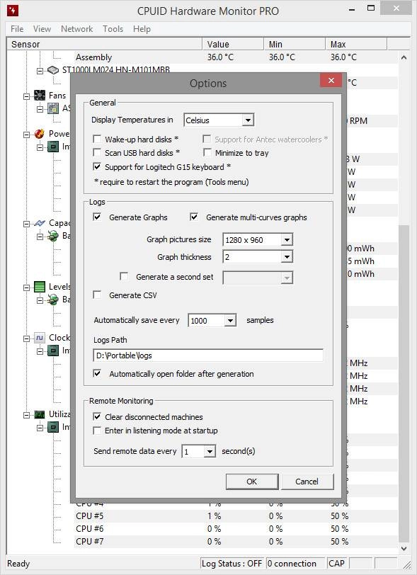Viewport: 417px width, 575px height.
Task: Open the Tools menu
Action: 113,29
